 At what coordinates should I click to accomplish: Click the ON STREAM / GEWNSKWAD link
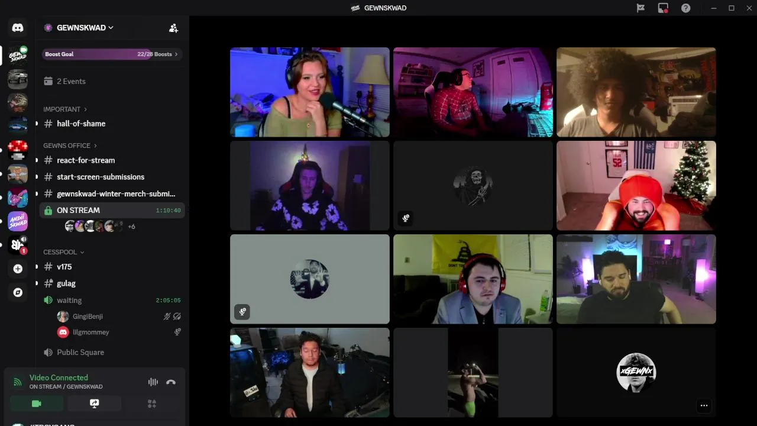[x=66, y=387]
